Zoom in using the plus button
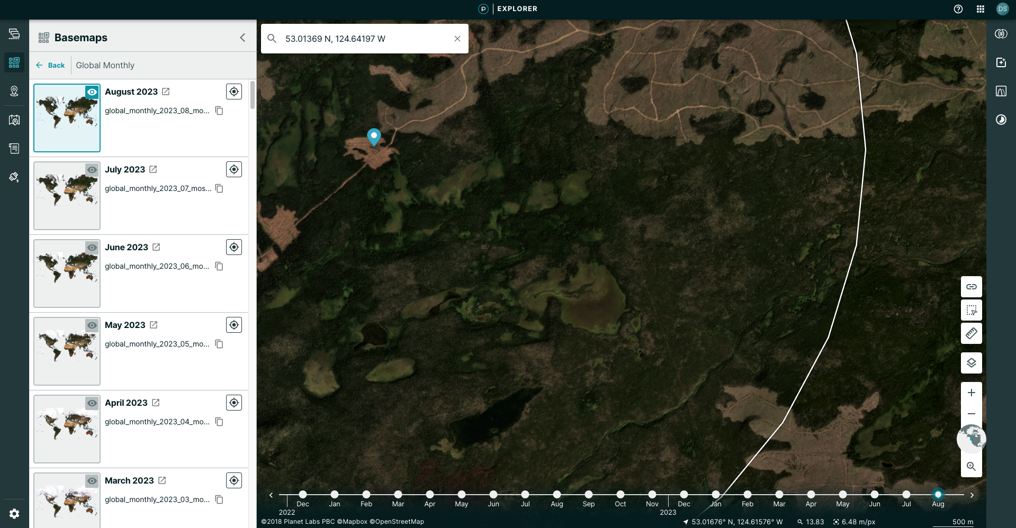This screenshot has height=528, width=1016. pos(972,393)
